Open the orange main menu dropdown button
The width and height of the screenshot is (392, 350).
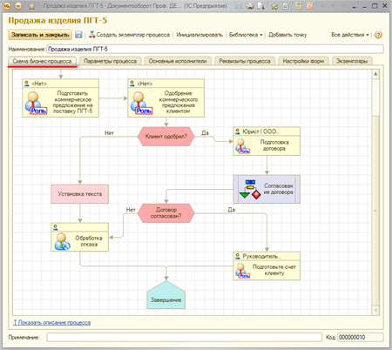18,6
